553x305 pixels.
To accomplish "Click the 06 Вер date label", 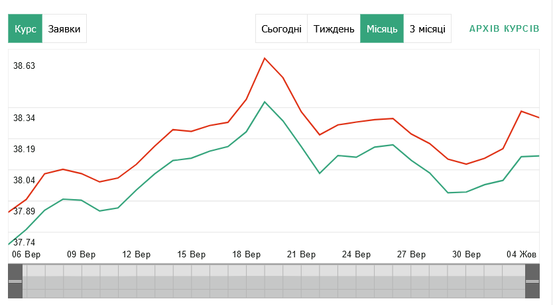I will click(26, 254).
